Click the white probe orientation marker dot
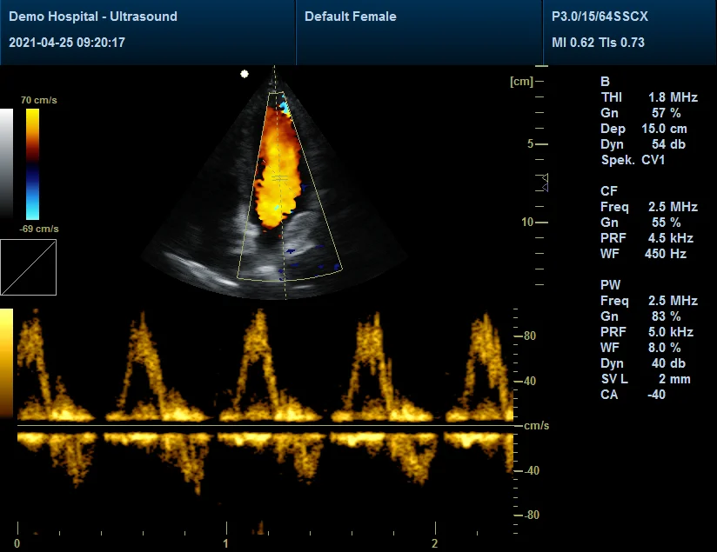717x552 pixels. pos(245,74)
